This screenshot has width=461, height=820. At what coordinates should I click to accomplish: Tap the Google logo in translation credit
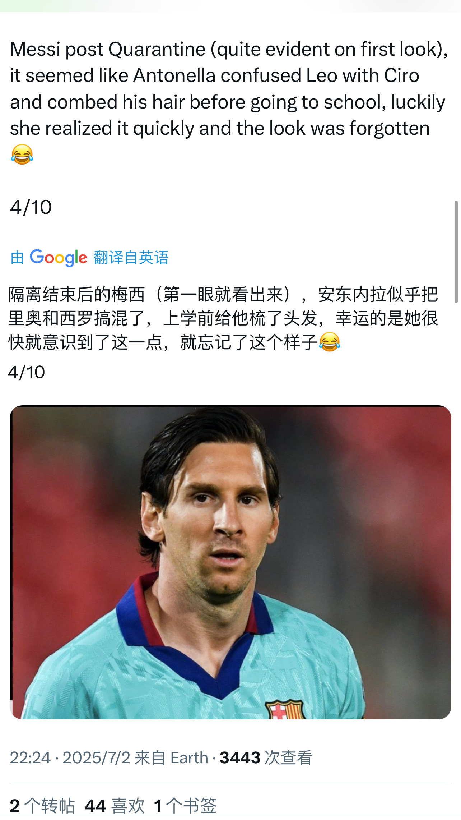58,257
